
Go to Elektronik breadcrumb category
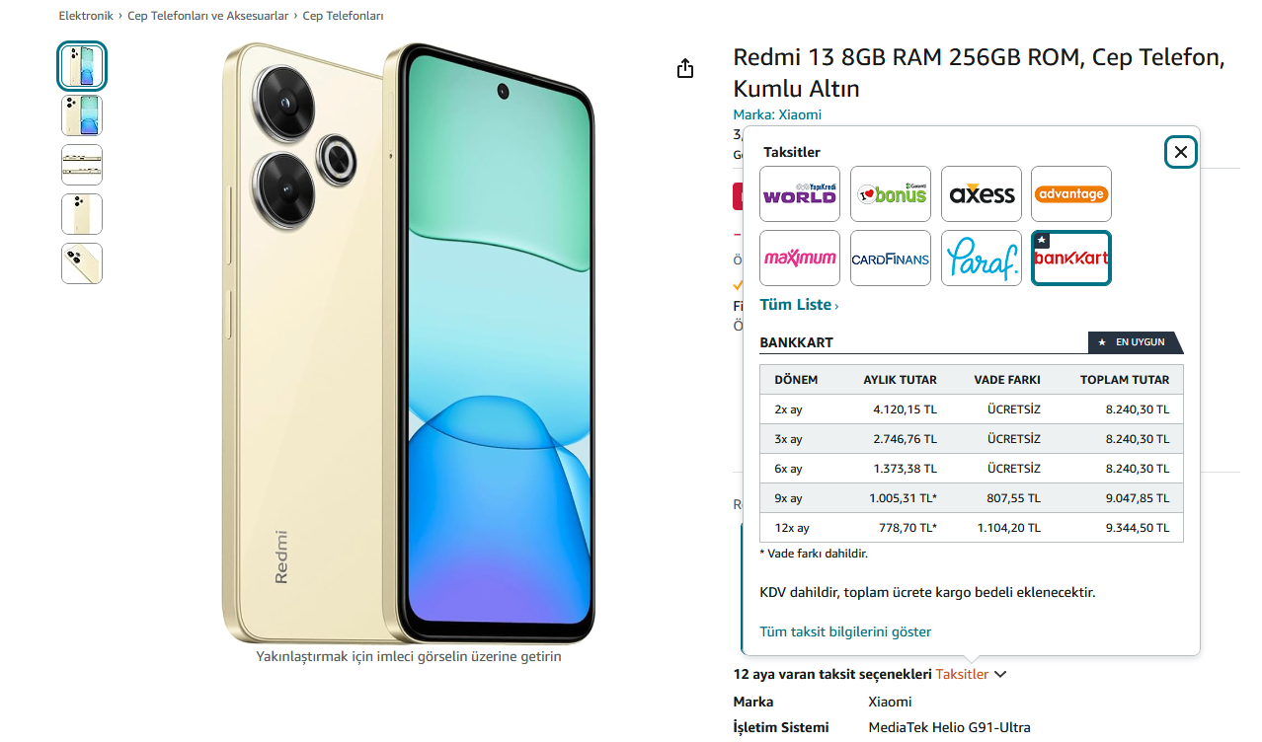pyautogui.click(x=86, y=16)
